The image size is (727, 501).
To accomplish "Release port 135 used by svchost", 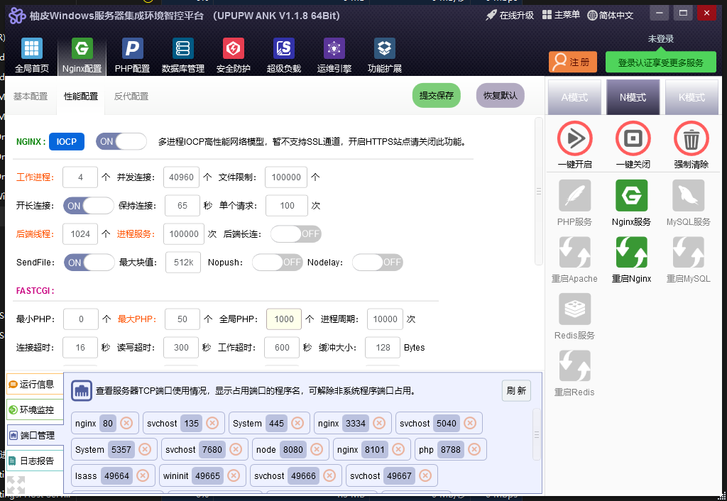I will coord(212,423).
